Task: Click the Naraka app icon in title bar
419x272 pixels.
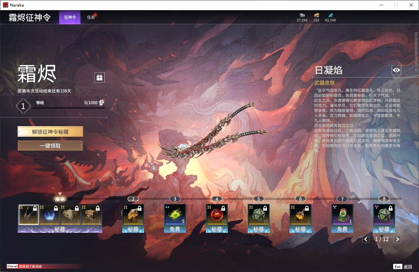Action: pos(6,5)
